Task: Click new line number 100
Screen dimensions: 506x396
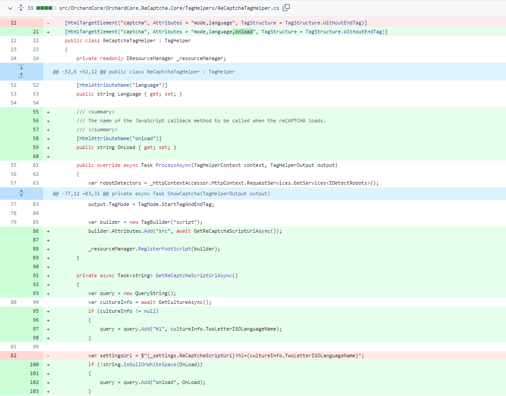Action: (34, 365)
